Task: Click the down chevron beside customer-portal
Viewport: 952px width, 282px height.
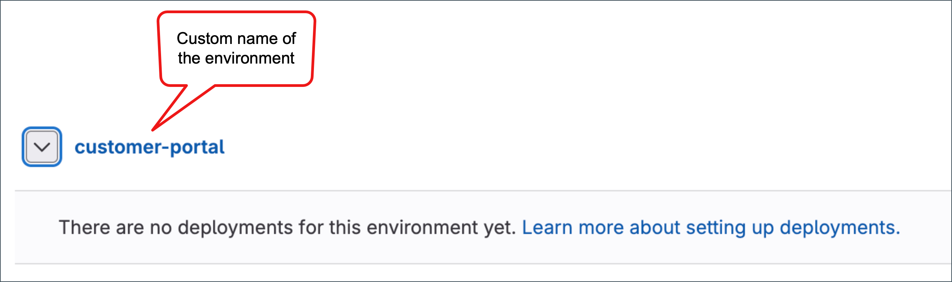Action: 42,147
